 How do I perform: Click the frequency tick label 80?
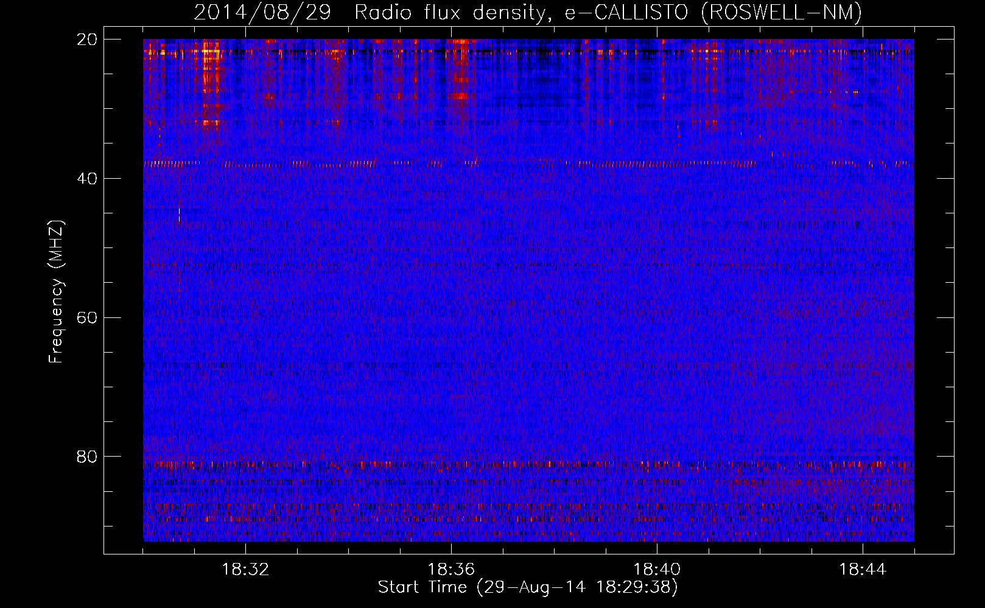click(87, 457)
